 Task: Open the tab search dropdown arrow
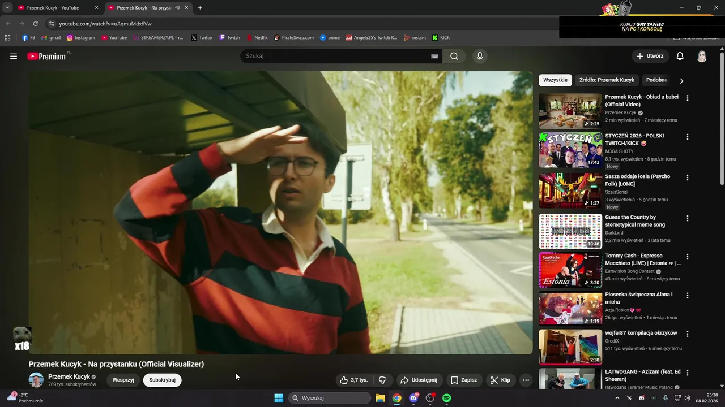[7, 8]
